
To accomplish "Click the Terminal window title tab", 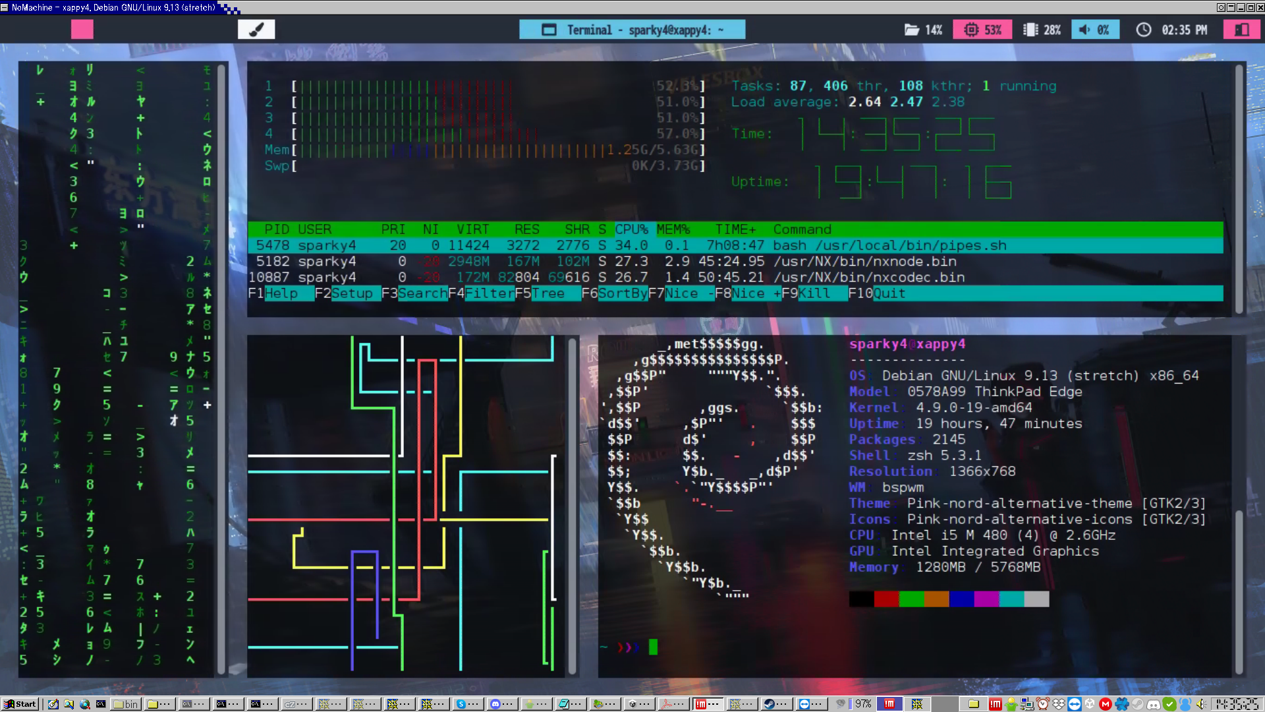I will click(632, 30).
